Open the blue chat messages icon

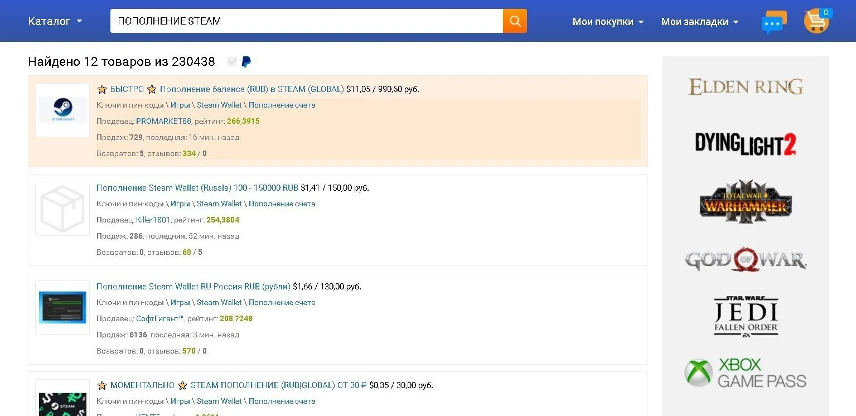pyautogui.click(x=773, y=22)
